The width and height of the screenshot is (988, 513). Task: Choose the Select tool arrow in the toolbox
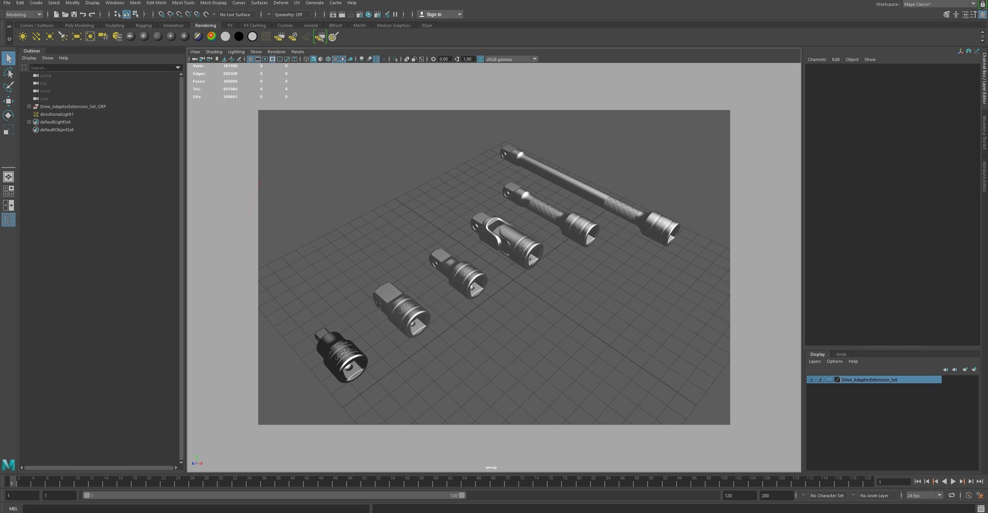click(8, 58)
